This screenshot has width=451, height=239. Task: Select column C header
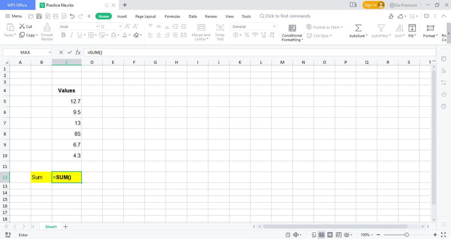tap(67, 62)
